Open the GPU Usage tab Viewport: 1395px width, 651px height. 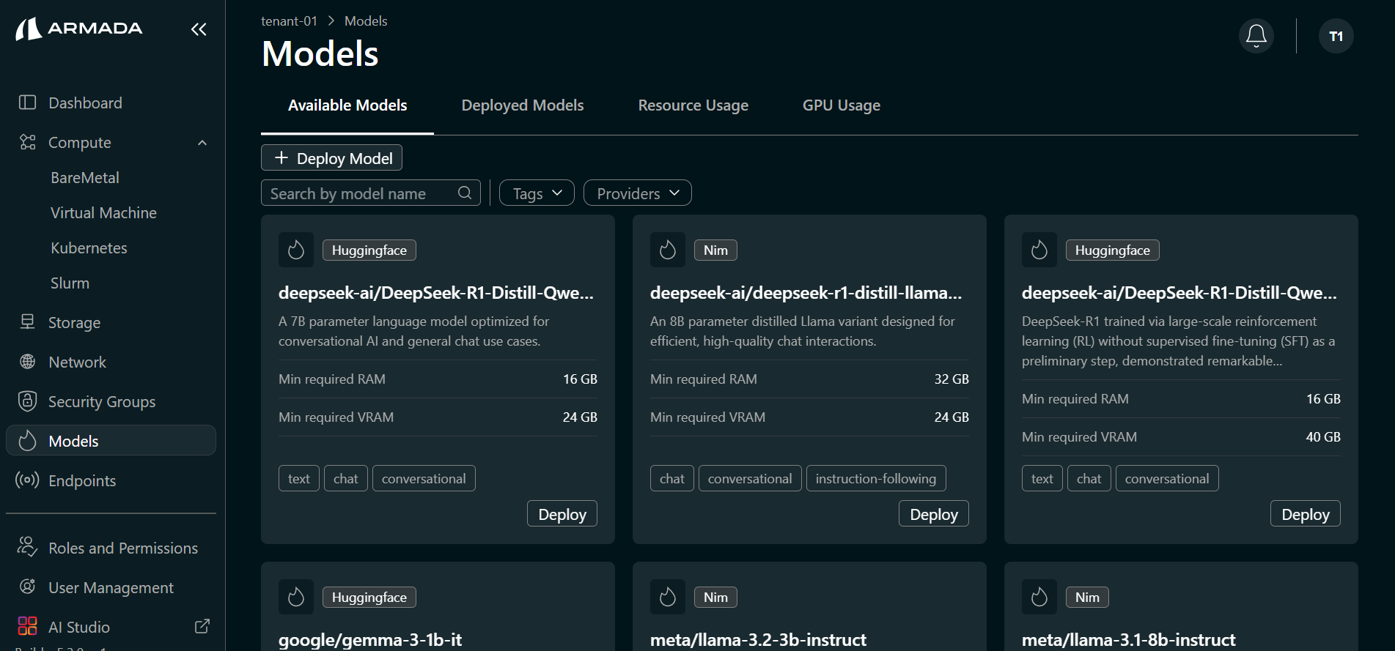[842, 105]
